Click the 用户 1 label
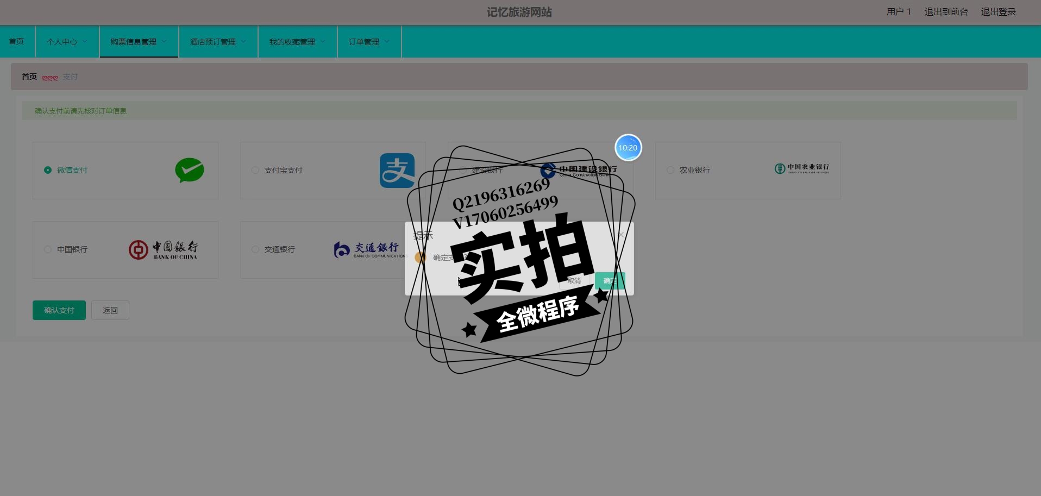Image resolution: width=1041 pixels, height=496 pixels. (899, 11)
